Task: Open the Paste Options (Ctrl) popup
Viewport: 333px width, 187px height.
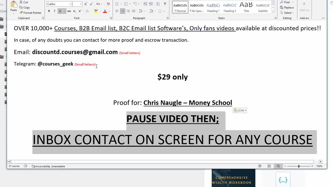Action: tap(240, 110)
